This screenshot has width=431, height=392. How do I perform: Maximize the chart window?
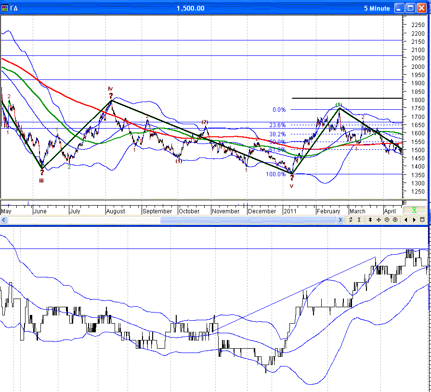(x=410, y=8)
